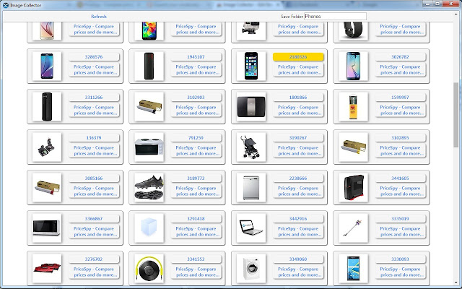This screenshot has width=462, height=289.
Task: Select the black speaker thumbnail for 1945107
Action: tap(149, 66)
